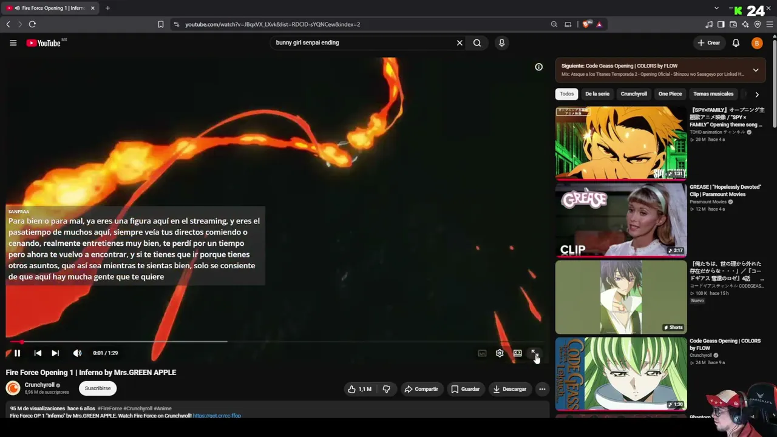The image size is (777, 437).
Task: Open the Brave VPN shield icon
Action: pos(758,24)
